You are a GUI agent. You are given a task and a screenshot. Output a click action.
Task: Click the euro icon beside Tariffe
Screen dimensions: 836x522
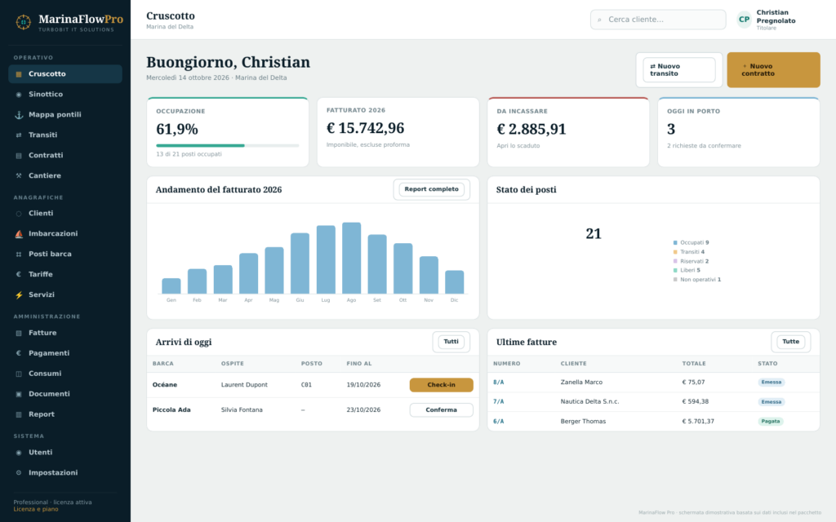pyautogui.click(x=19, y=274)
